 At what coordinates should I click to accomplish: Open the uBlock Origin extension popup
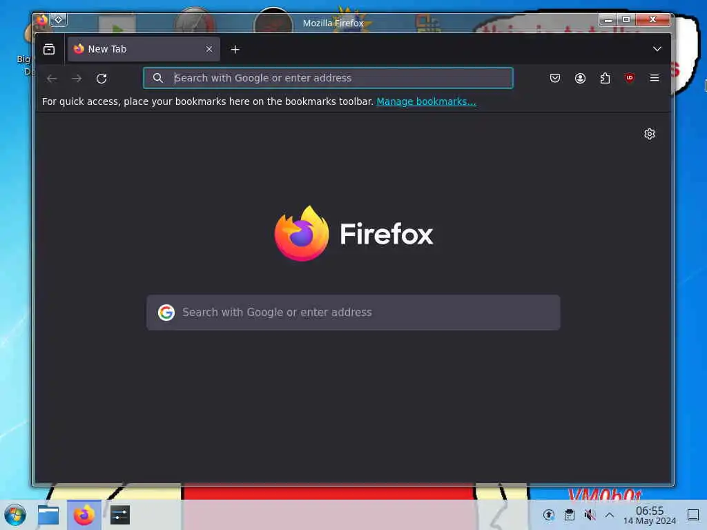tap(630, 78)
